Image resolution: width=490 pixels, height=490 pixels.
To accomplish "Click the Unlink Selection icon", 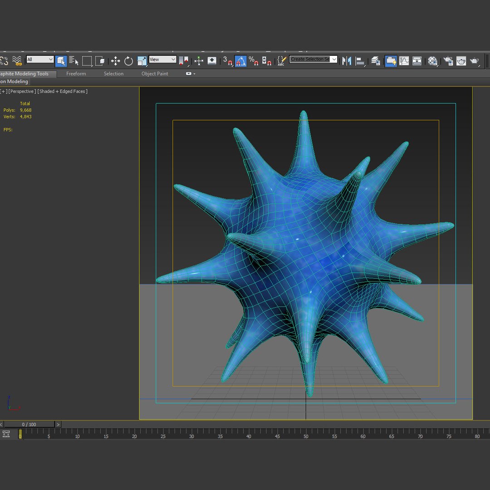I will (x=4, y=61).
